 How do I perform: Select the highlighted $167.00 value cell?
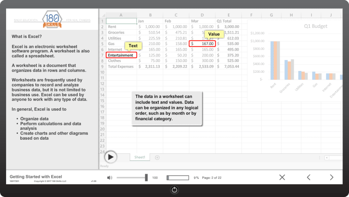pyautogui.click(x=202, y=43)
